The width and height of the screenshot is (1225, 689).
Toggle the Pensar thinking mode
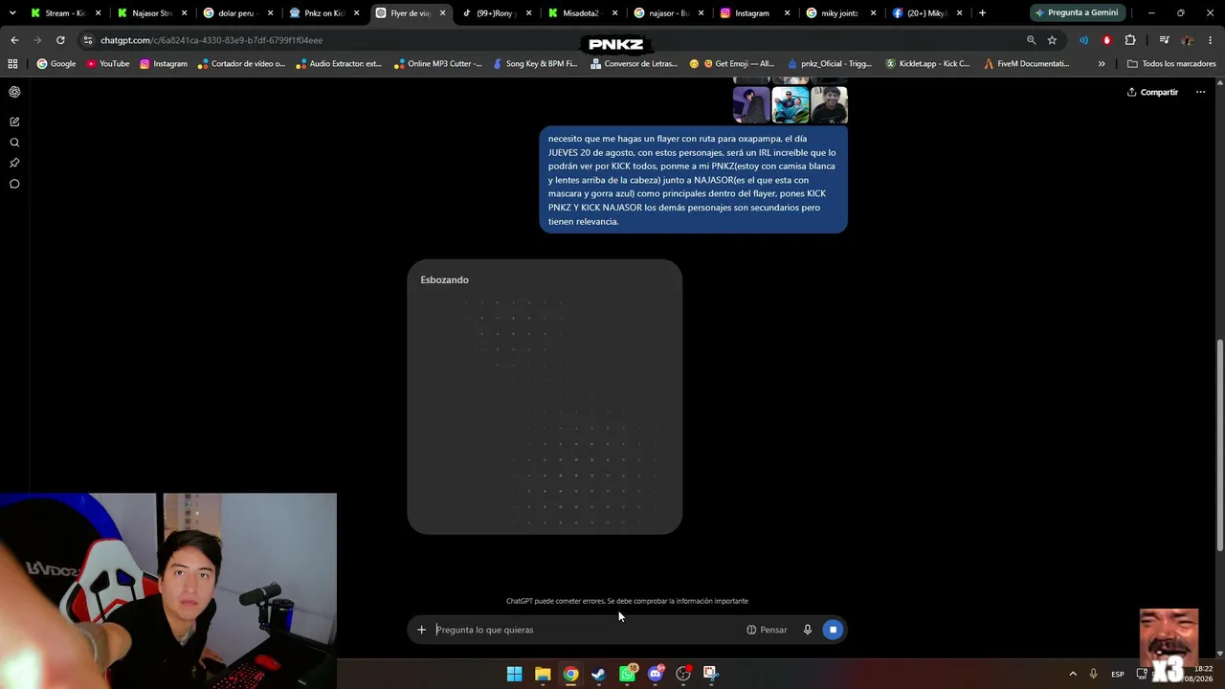click(x=767, y=630)
